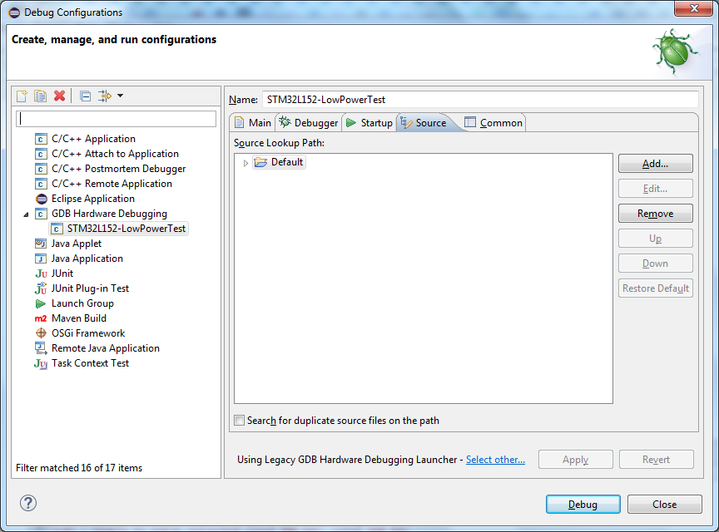Select the Maven Build configuration type
This screenshot has height=532, width=719.
point(78,318)
